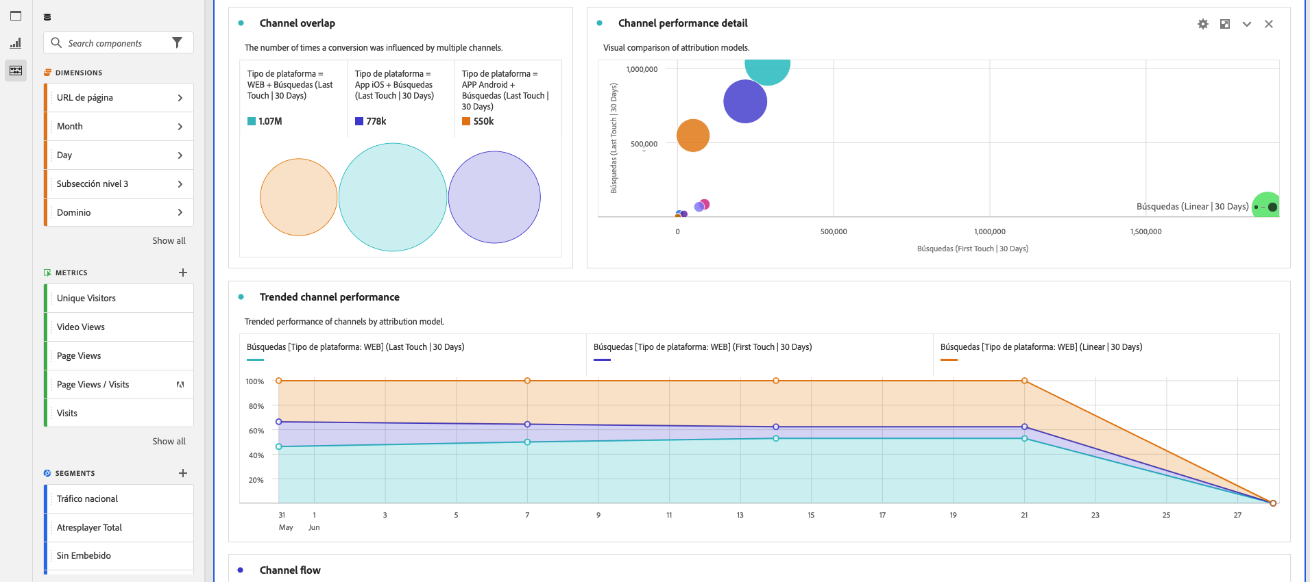Image resolution: width=1310 pixels, height=582 pixels.
Task: Open settings gear for Channel performance detail
Action: (x=1203, y=24)
